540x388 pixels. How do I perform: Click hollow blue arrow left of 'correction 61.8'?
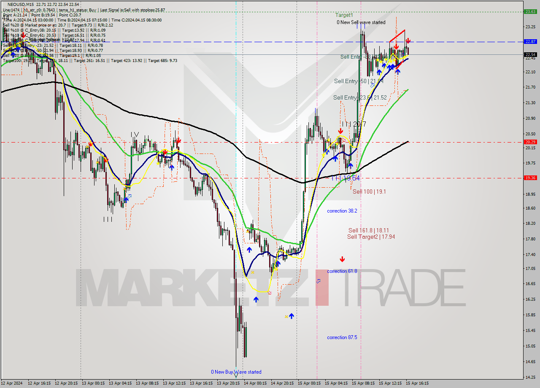(319, 281)
